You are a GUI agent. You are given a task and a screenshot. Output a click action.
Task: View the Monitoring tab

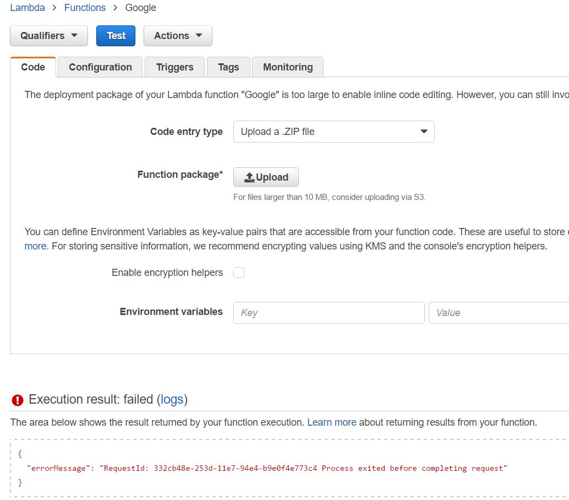point(287,67)
